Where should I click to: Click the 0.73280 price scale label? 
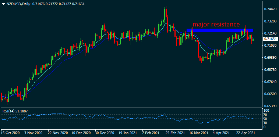tap(270, 21)
